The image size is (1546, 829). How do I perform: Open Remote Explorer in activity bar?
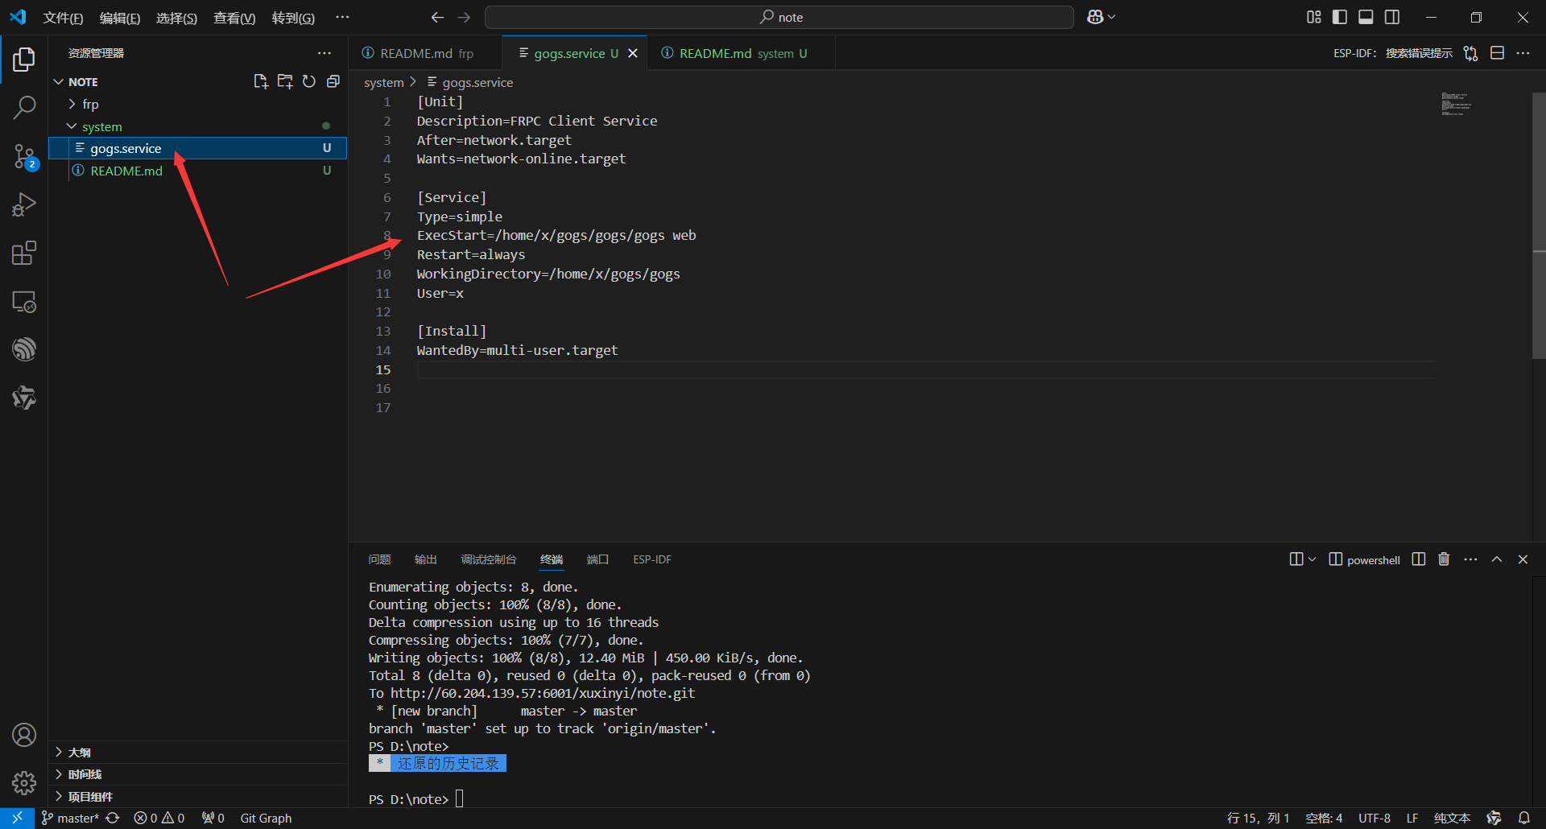tap(24, 302)
